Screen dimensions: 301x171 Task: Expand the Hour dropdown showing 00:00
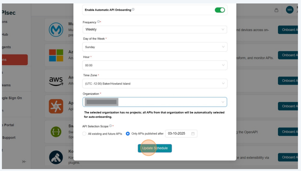click(155, 65)
